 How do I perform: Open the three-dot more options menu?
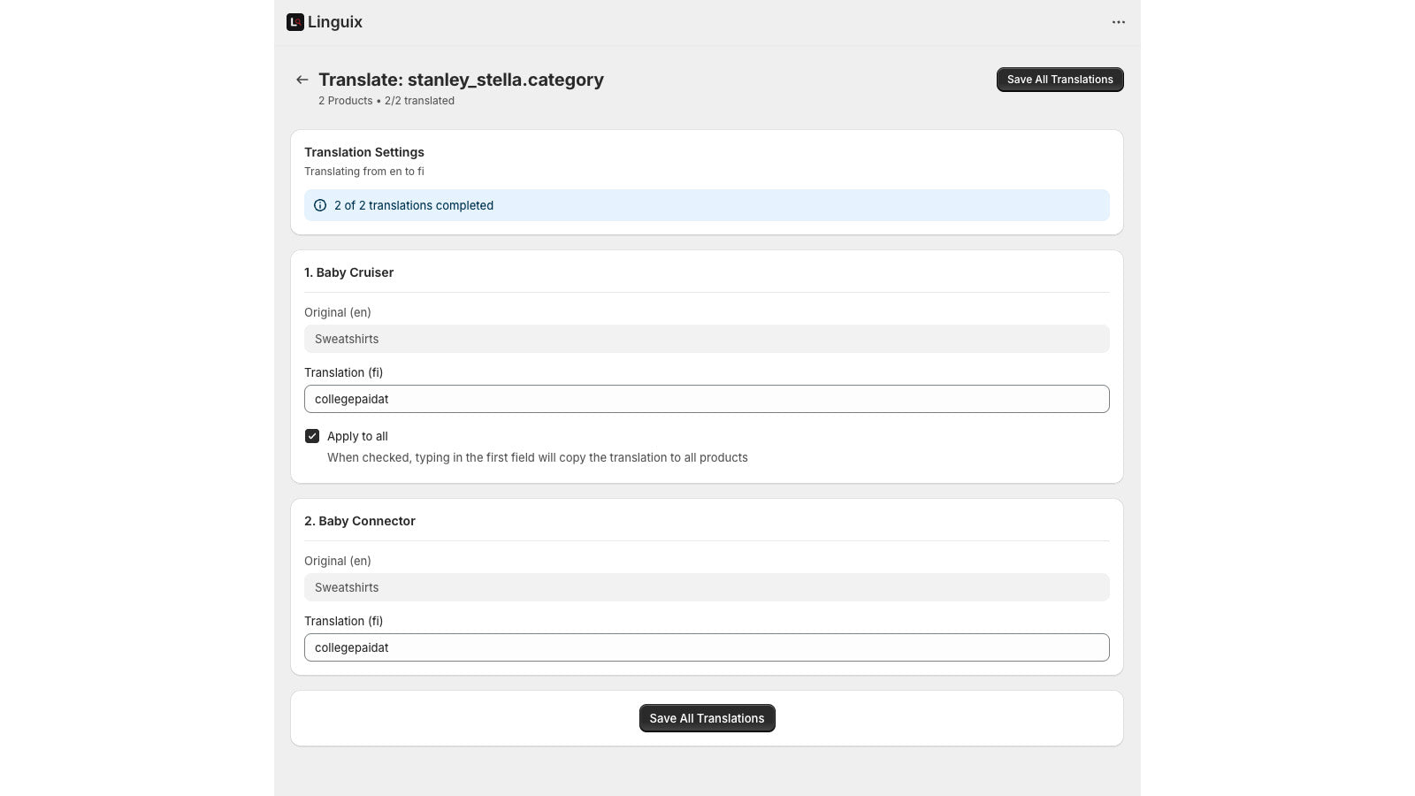click(1118, 22)
